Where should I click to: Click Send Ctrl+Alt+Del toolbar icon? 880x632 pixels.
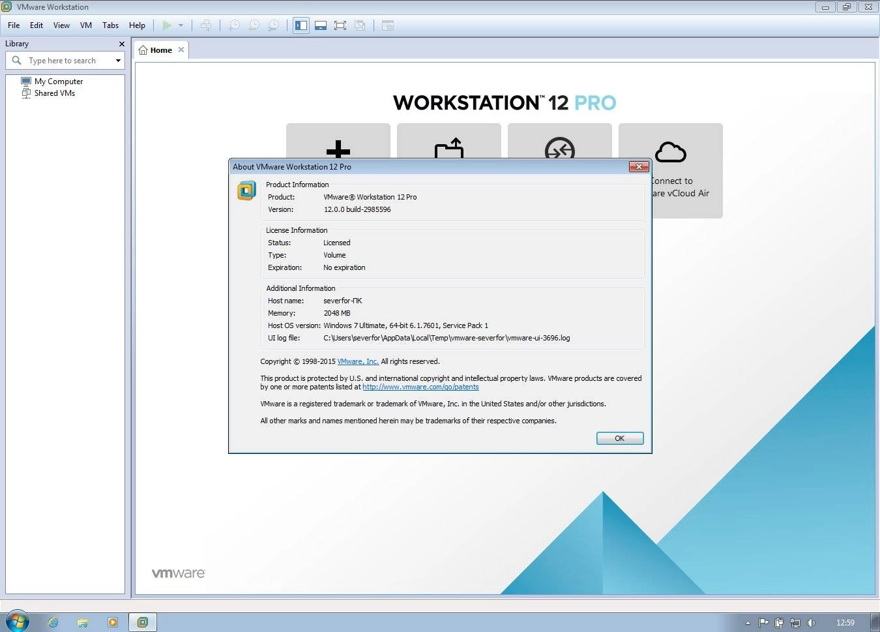pos(206,25)
